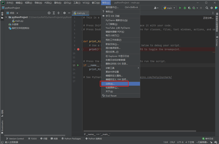
Task: Expand the 诊断工具 submenu arrow
Action: point(138,68)
